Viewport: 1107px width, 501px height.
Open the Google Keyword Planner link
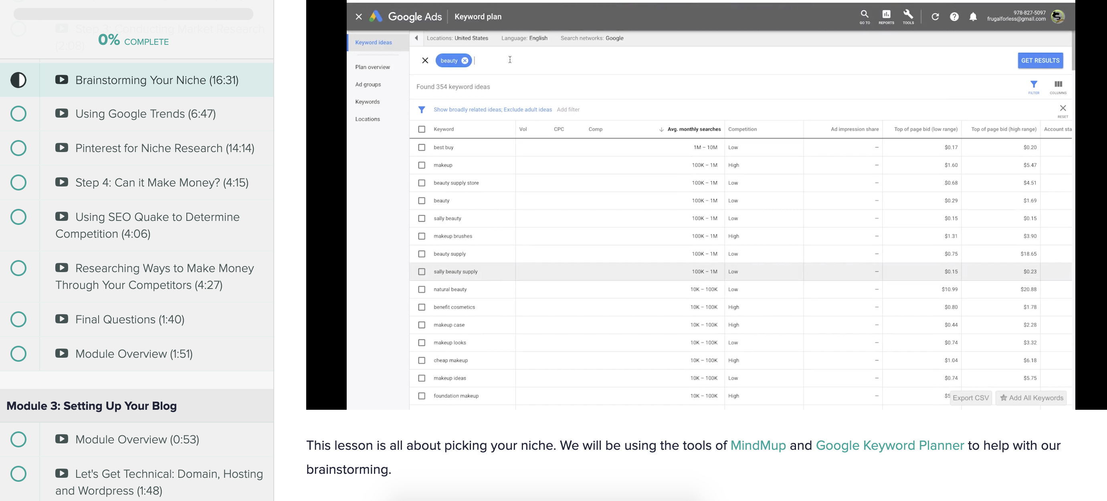point(889,445)
